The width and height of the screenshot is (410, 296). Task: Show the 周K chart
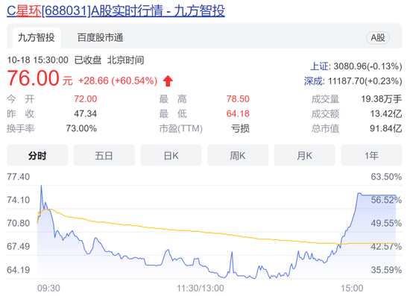tap(238, 155)
